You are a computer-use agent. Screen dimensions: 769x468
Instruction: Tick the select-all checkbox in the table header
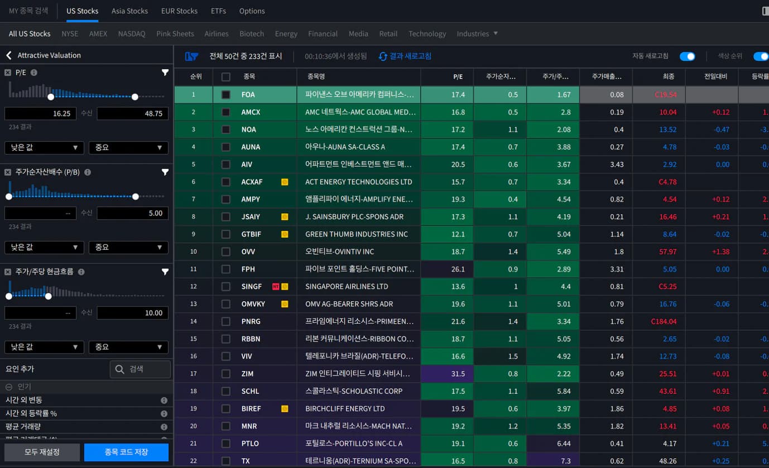point(226,77)
